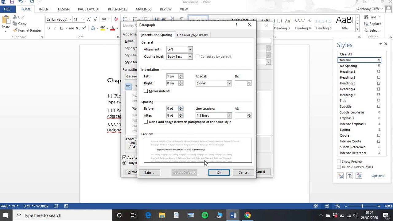Enable Show Preview in Styles pane
This screenshot has width=393, height=221.
coord(339,161)
